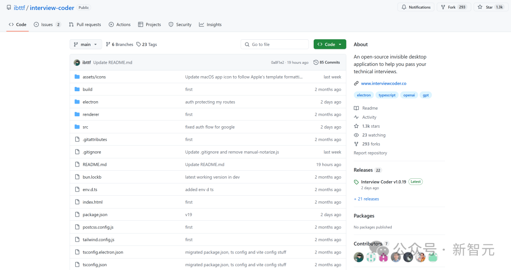Open the package.json file name
Viewport: 511px width, 270px height.
click(x=95, y=215)
